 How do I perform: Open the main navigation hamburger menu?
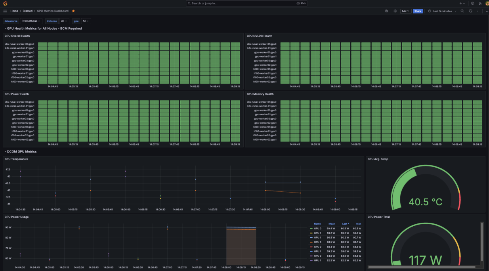tap(5, 11)
